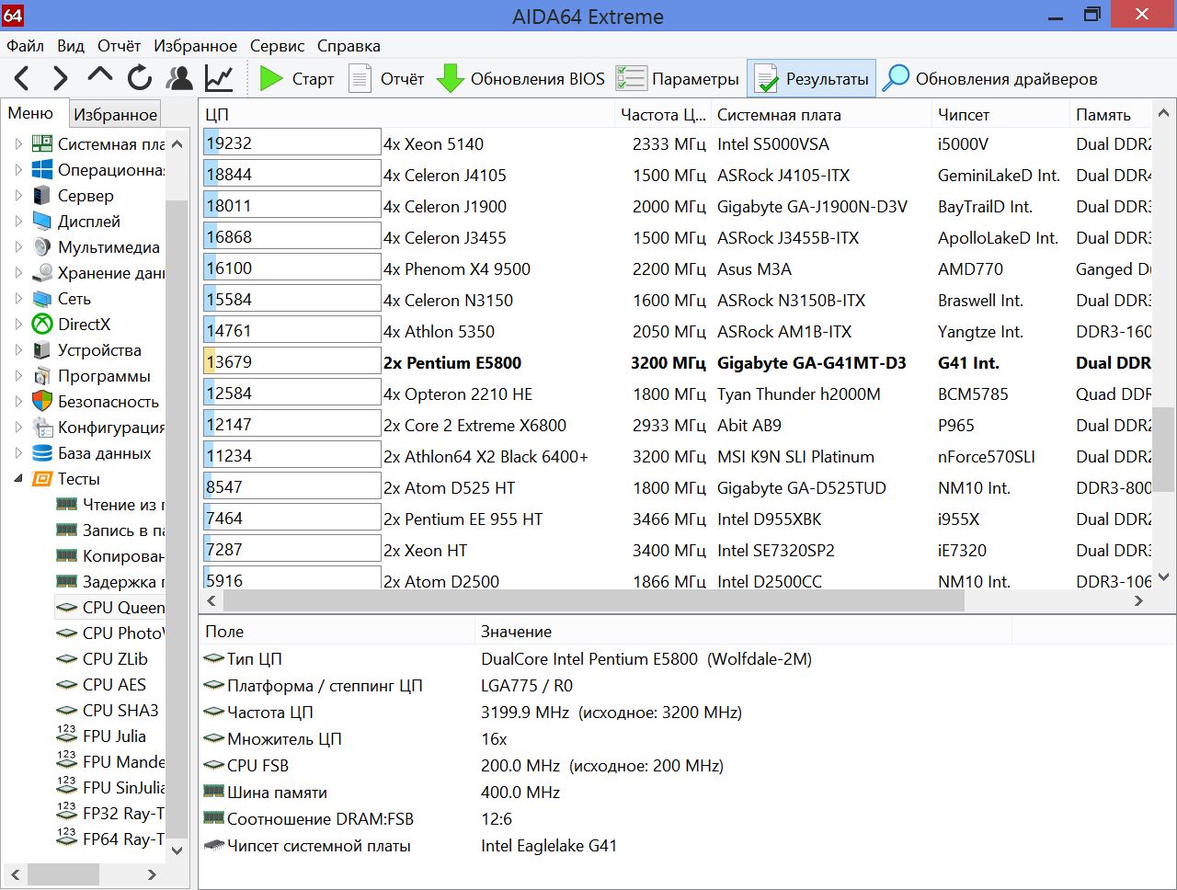The image size is (1177, 890).
Task: Open the Сервис menu
Action: point(277,46)
